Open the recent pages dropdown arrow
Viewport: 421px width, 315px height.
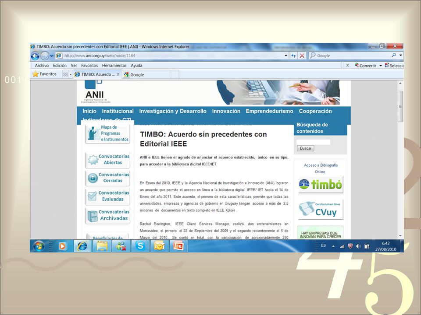click(52, 56)
